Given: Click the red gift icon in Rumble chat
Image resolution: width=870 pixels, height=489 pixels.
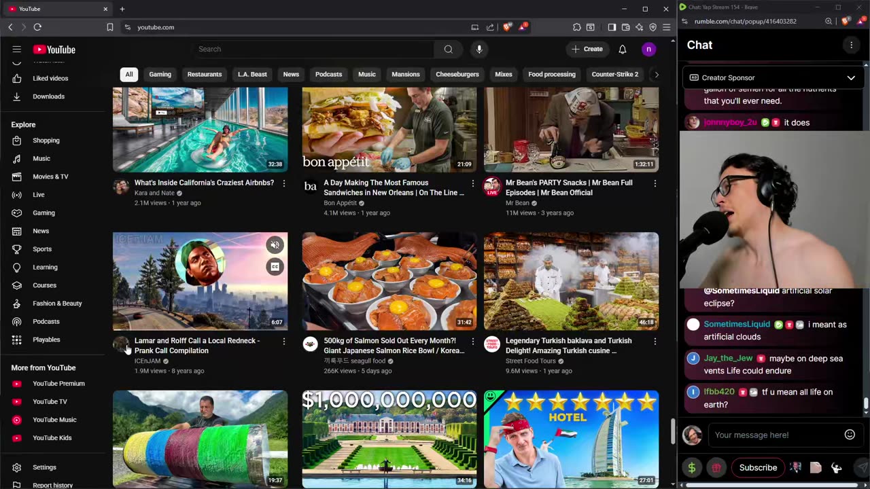Looking at the screenshot, I should click(716, 467).
